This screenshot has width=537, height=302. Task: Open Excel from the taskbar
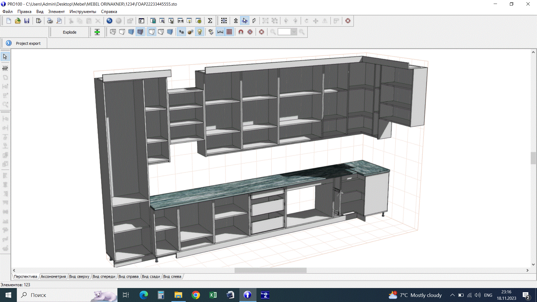213,295
